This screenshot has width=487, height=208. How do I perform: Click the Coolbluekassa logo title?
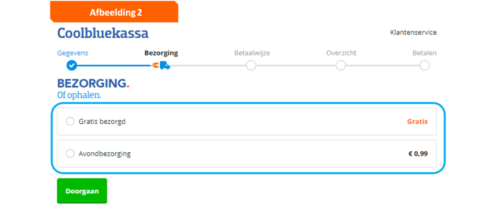[103, 33]
